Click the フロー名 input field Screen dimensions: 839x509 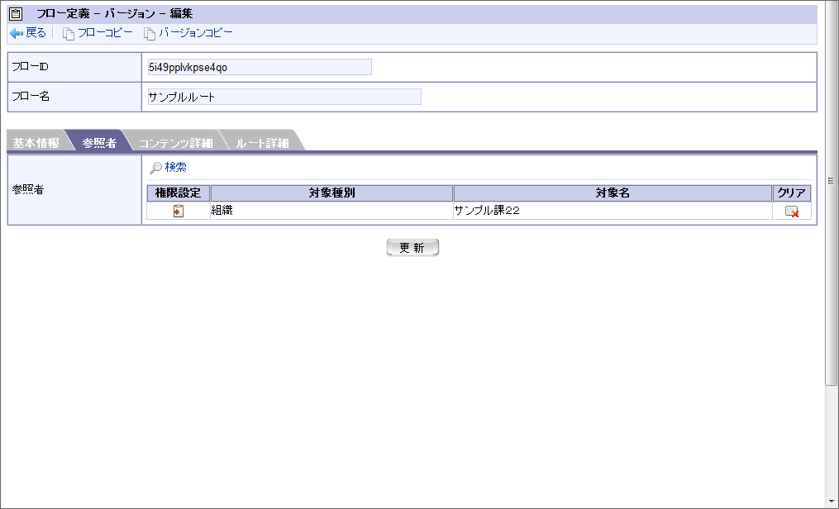(284, 97)
